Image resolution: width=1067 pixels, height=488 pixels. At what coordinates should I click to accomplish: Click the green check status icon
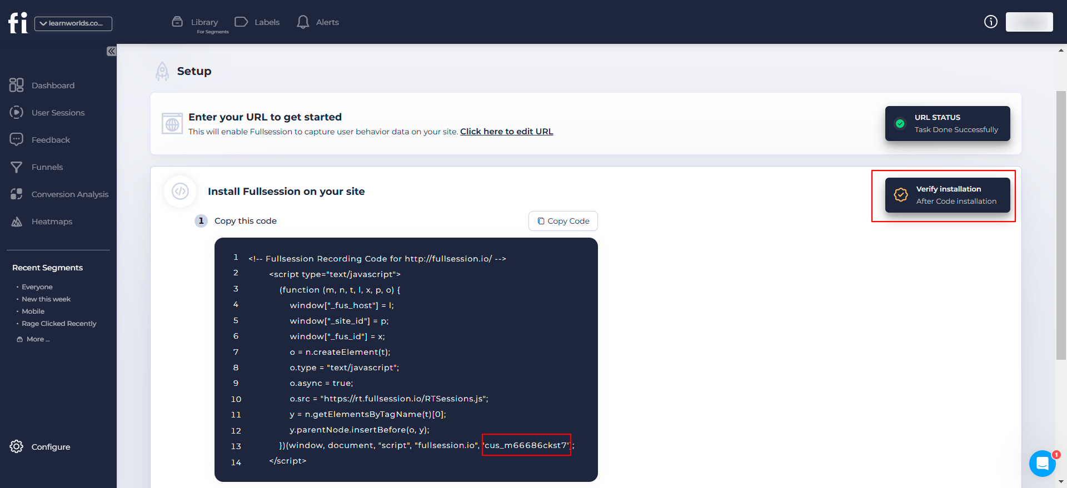(x=900, y=123)
